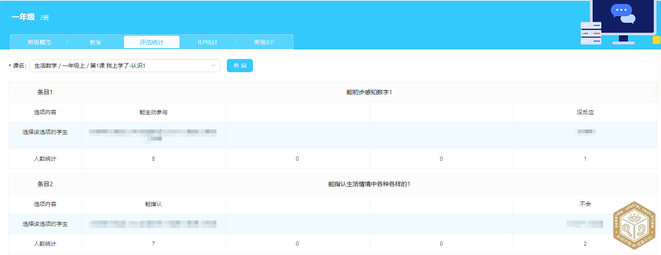Click student count 8 under 能主动参与

point(153,159)
